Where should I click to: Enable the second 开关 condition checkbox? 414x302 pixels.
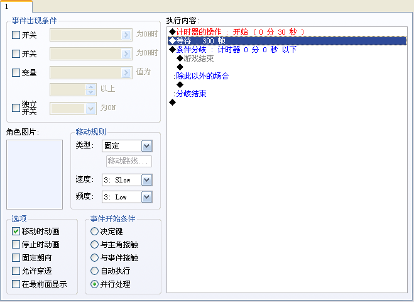pyautogui.click(x=16, y=53)
